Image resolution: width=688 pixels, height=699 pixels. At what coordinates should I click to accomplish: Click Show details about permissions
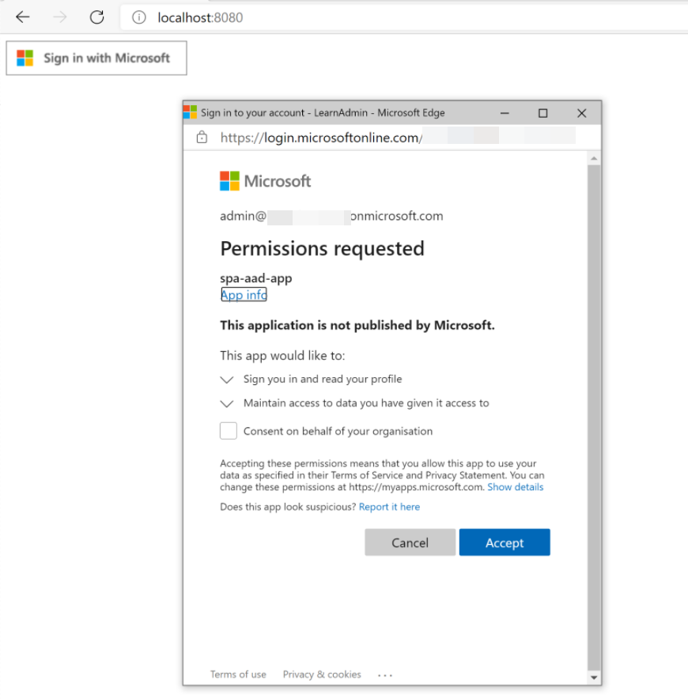click(x=515, y=486)
